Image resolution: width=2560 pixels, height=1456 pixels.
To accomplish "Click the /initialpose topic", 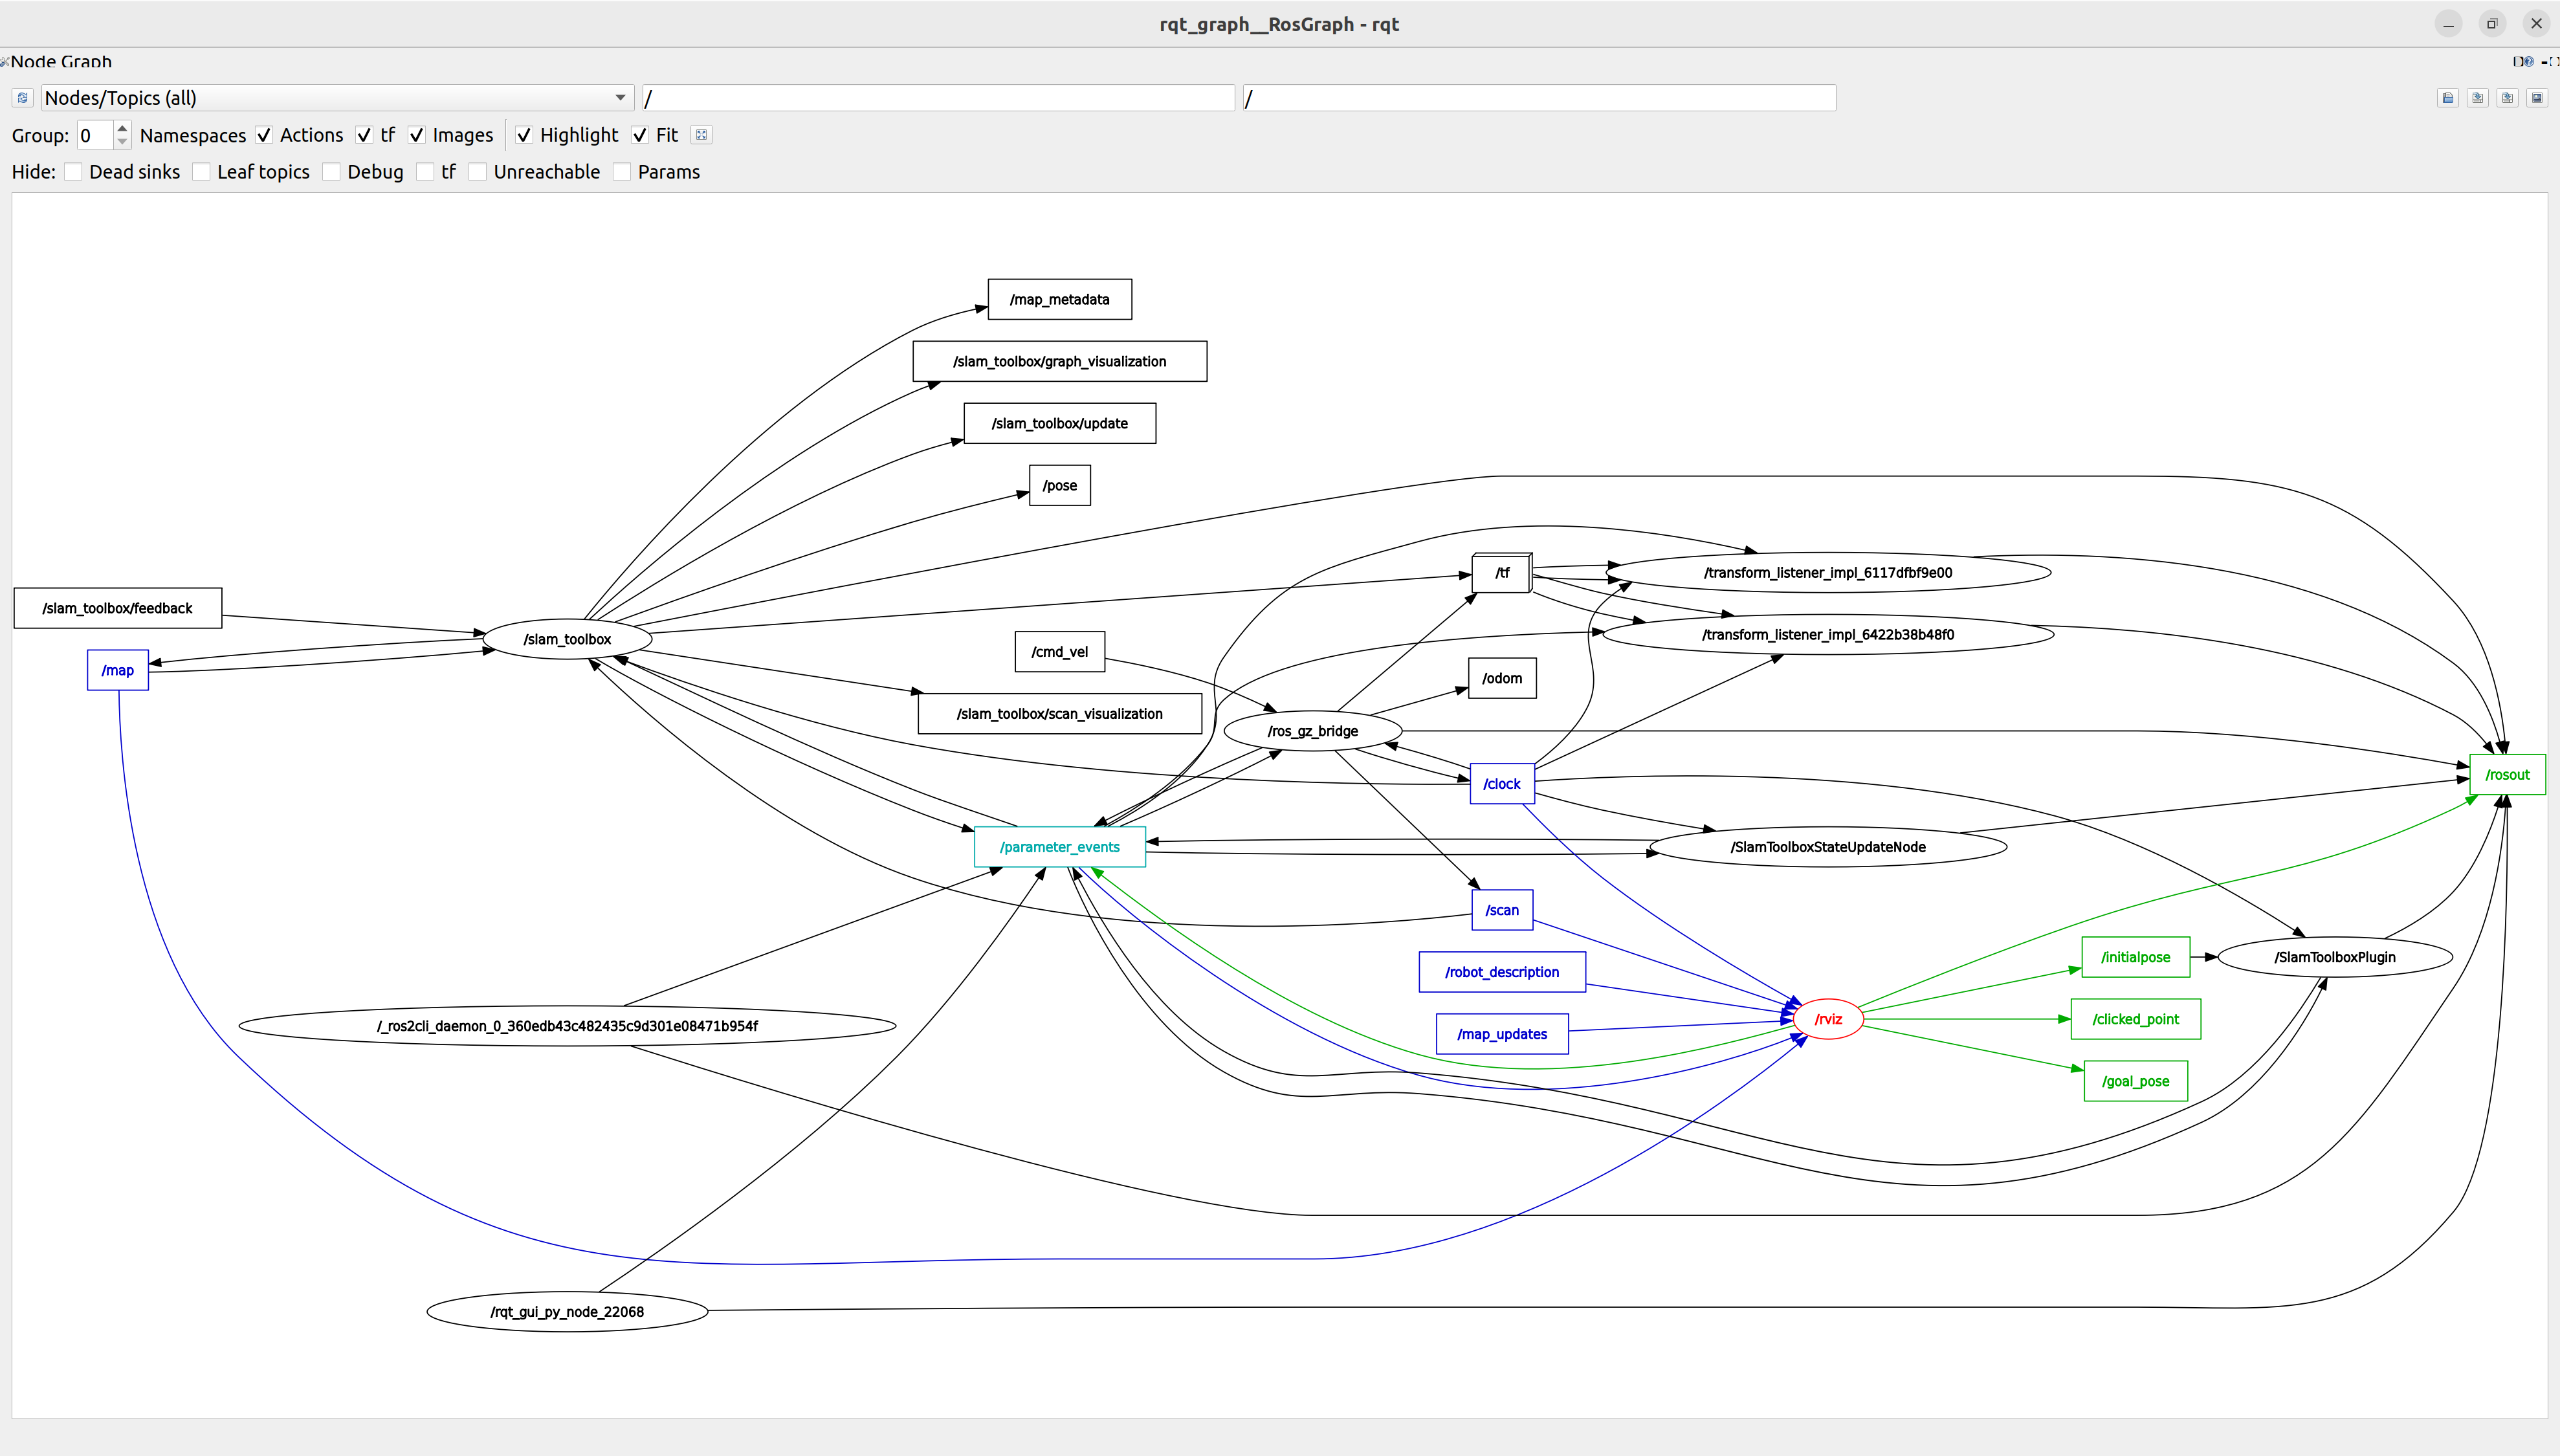I will point(2136,957).
